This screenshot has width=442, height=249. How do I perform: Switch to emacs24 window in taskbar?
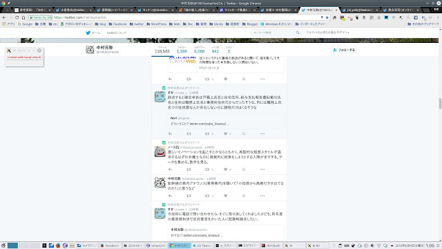click(156, 246)
